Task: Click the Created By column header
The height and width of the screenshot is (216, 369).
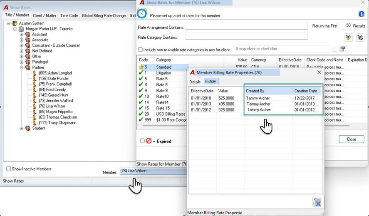Action: coord(268,91)
